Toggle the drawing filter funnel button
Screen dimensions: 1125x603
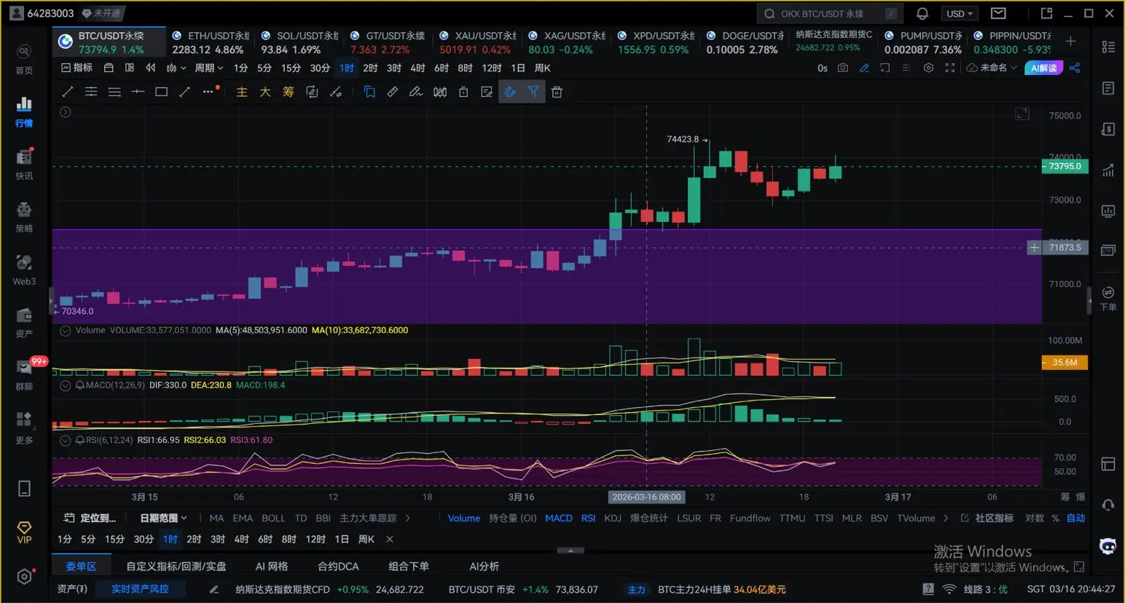pyautogui.click(x=533, y=92)
